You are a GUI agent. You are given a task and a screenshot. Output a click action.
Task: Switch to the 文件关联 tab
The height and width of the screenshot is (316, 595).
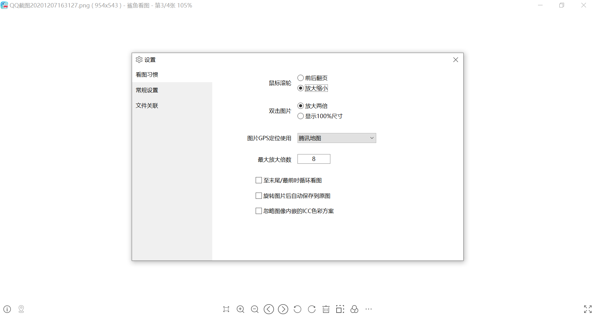coord(147,106)
